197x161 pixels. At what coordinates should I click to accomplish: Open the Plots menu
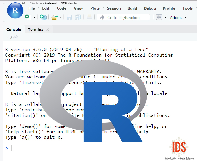pyautogui.click(x=95, y=8)
